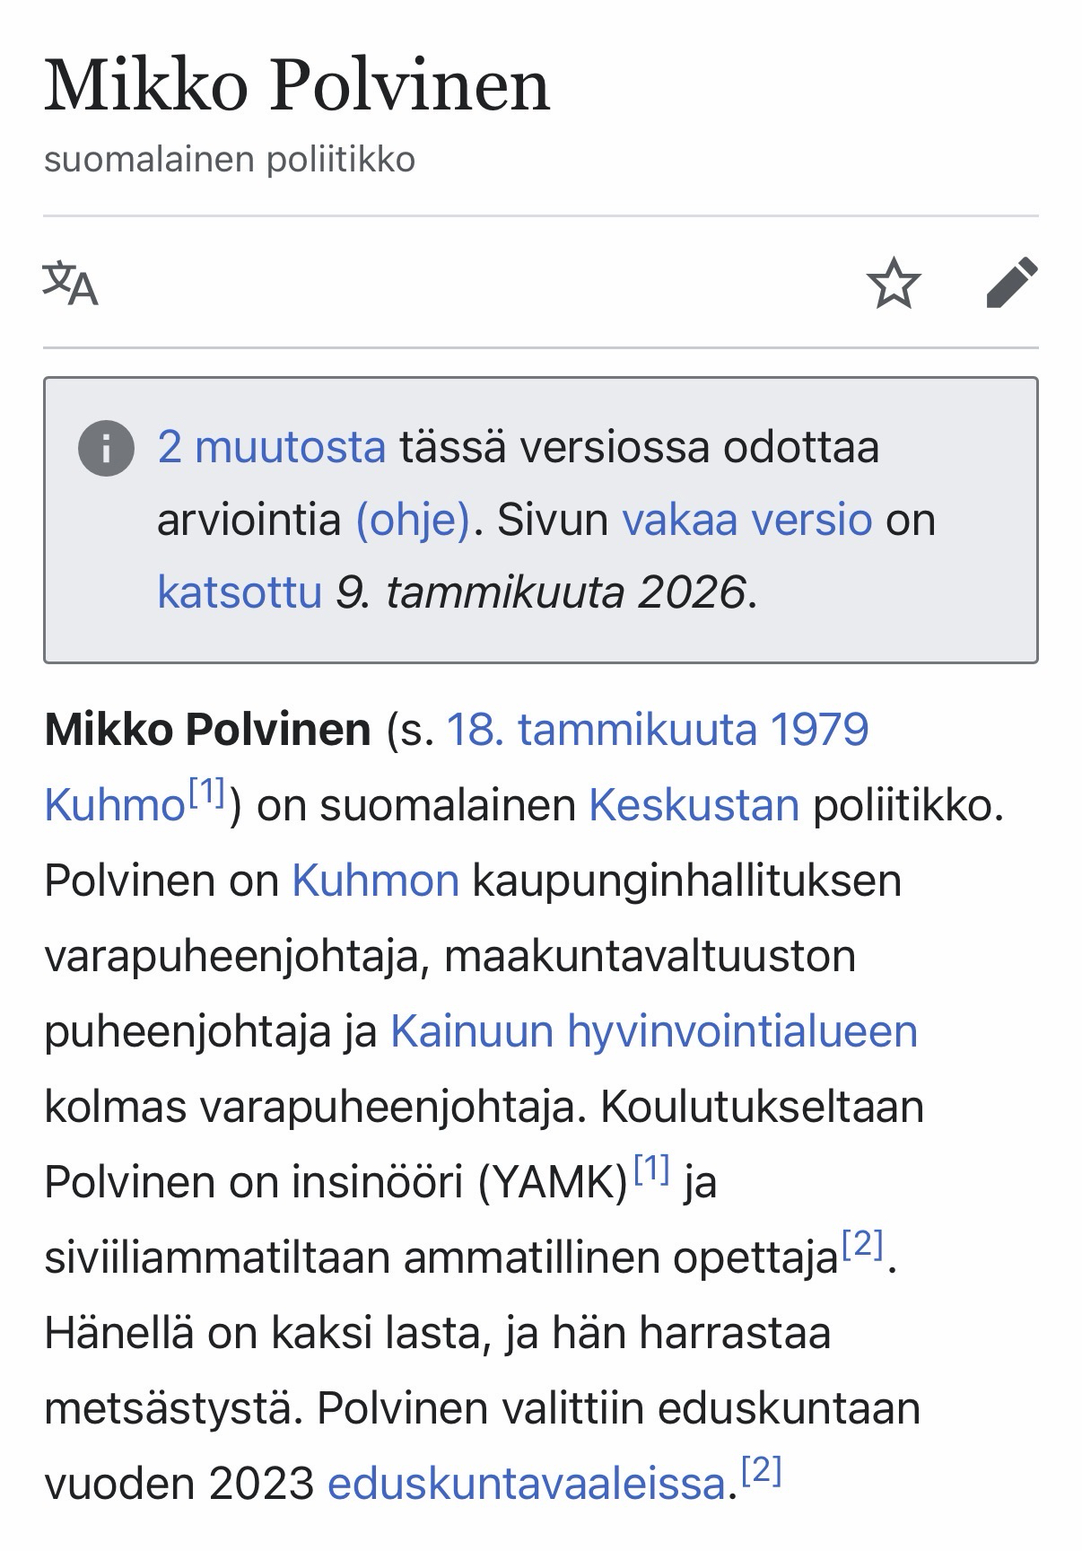Open the "eduskuntavaaleissa" link
Screen dimensions: 1082x1551
(526, 1483)
